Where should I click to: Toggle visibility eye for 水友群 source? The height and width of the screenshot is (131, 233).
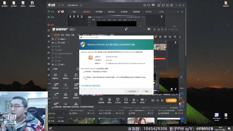[x=53, y=43]
